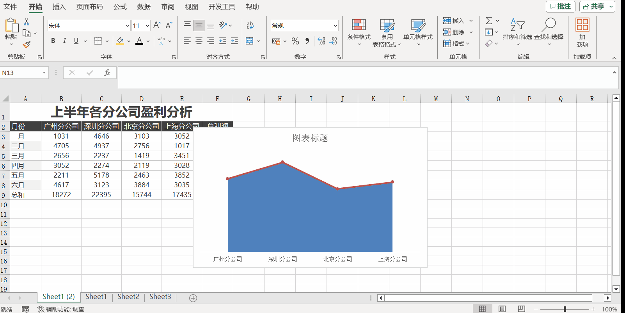The image size is (625, 313).
Task: Switch to the Sheet2 worksheet tab
Action: (128, 297)
